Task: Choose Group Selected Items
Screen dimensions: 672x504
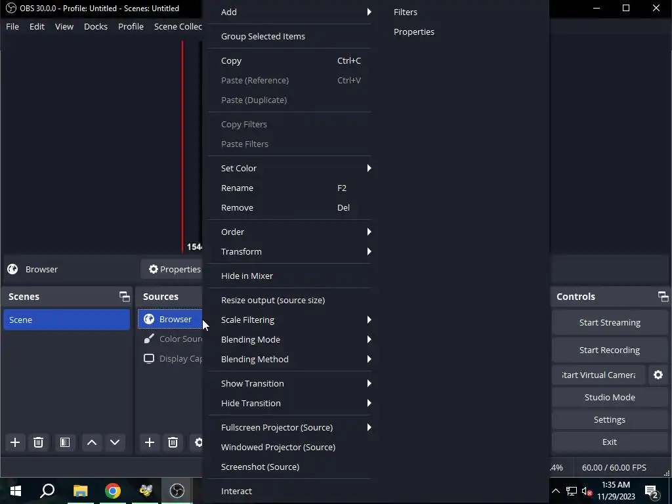Action: [x=289, y=37]
